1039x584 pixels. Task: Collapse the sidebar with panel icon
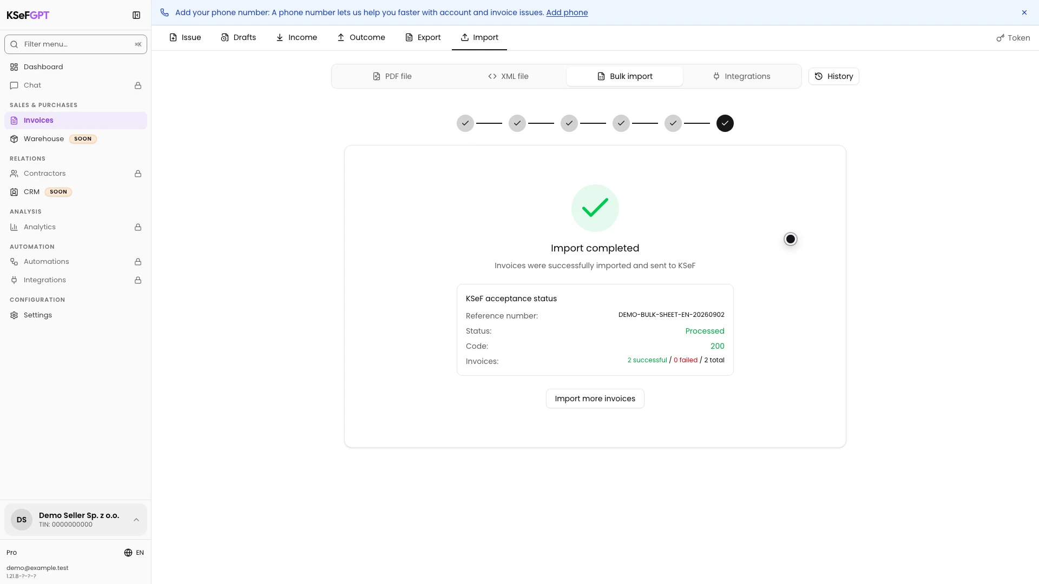point(136,15)
